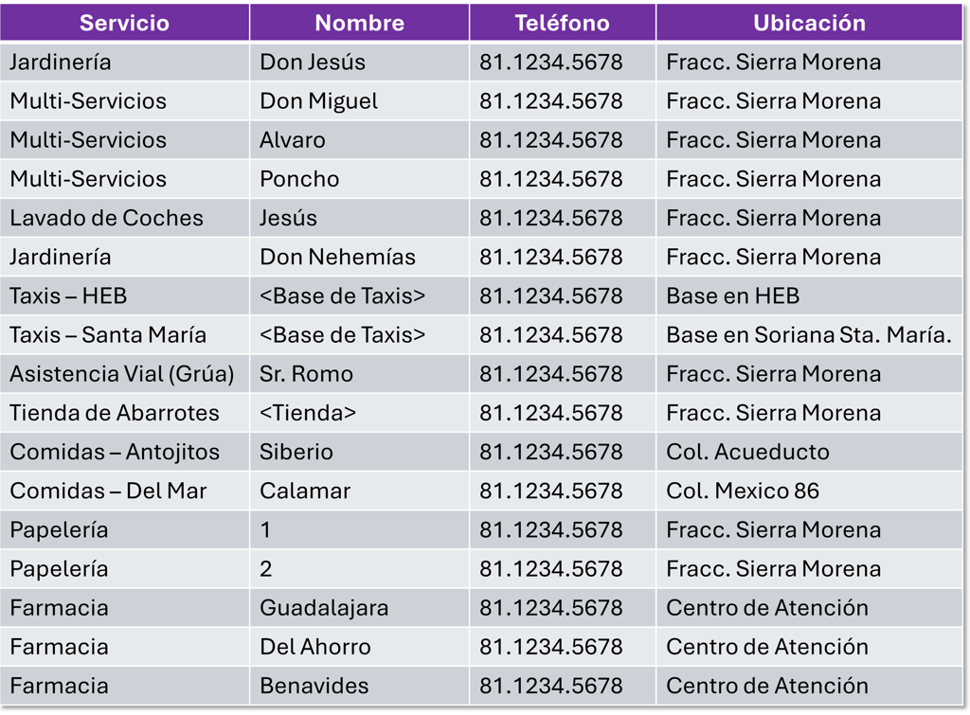This screenshot has width=970, height=715.
Task: Select the Lavado de Coches cell
Action: tap(124, 218)
